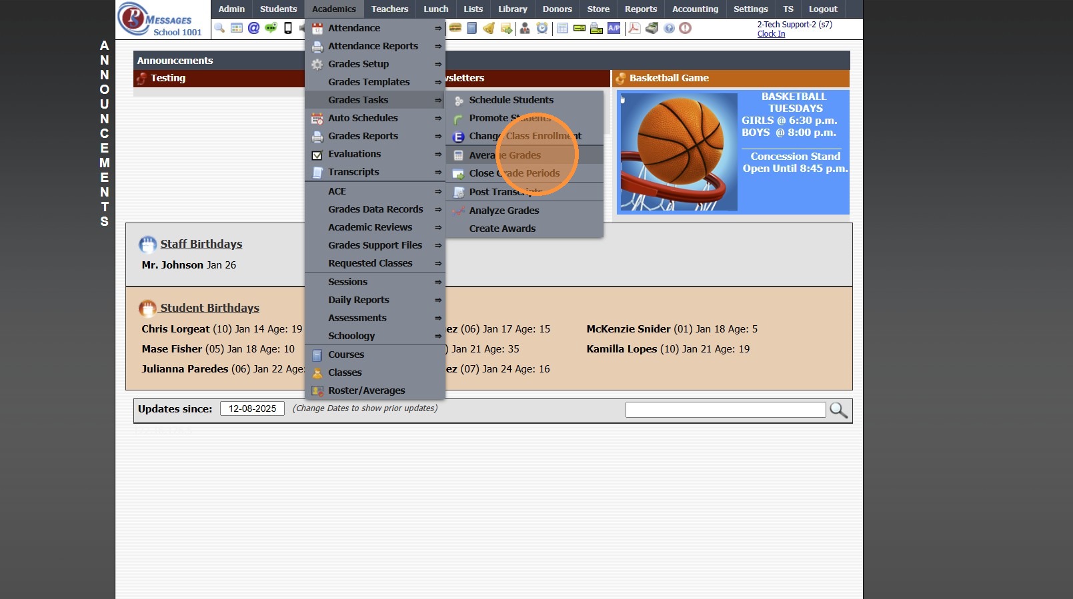Click the Updates since date field

[x=252, y=408]
